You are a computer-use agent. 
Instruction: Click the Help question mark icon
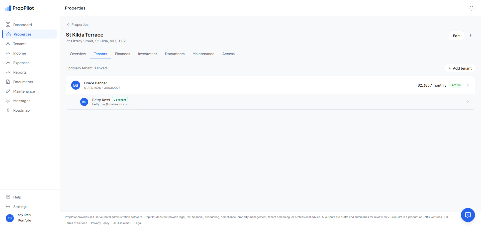pyautogui.click(x=8, y=197)
